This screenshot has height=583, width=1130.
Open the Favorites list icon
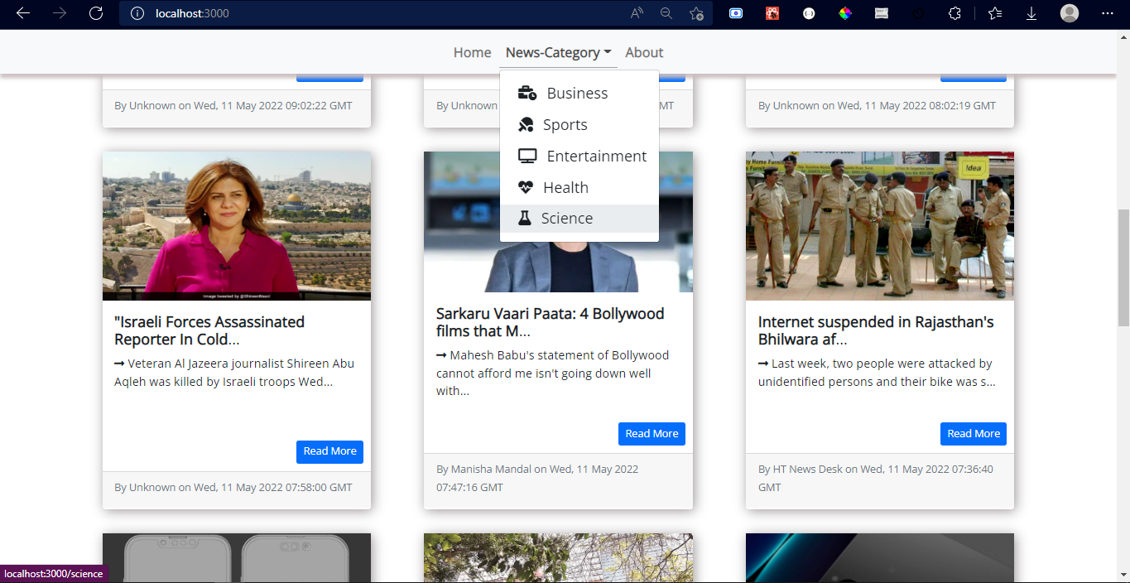coord(995,13)
